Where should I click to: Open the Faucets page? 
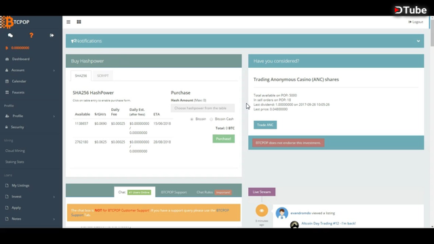(x=18, y=92)
